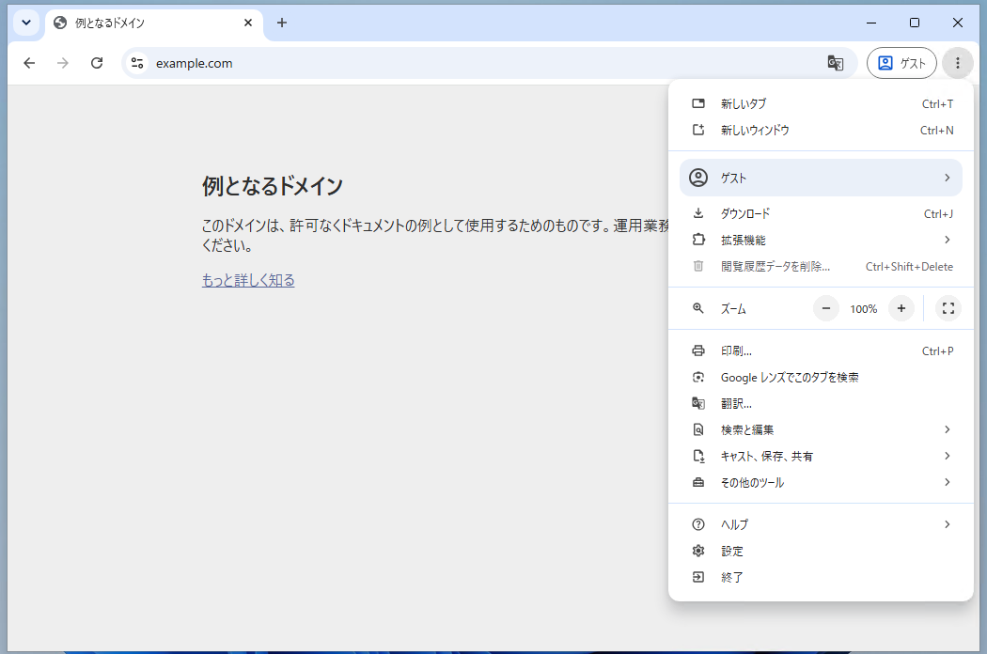
Task: Click the chevron beside 検索と編集
Action: click(947, 429)
